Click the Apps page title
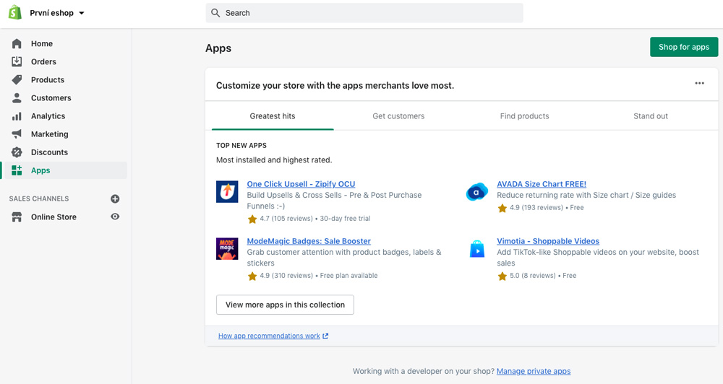The width and height of the screenshot is (723, 384). pos(218,48)
